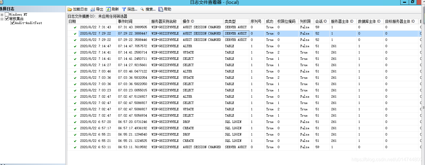Click green check icon in 07:14:41.2580714 row
Viewport: 425px width, 165px height.
point(75,53)
